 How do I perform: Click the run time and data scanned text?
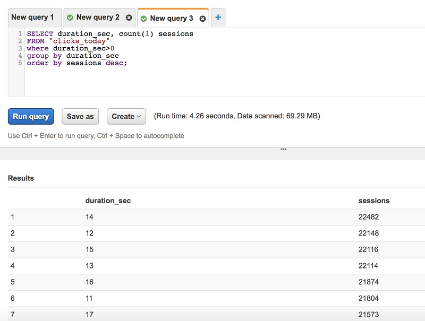[237, 116]
